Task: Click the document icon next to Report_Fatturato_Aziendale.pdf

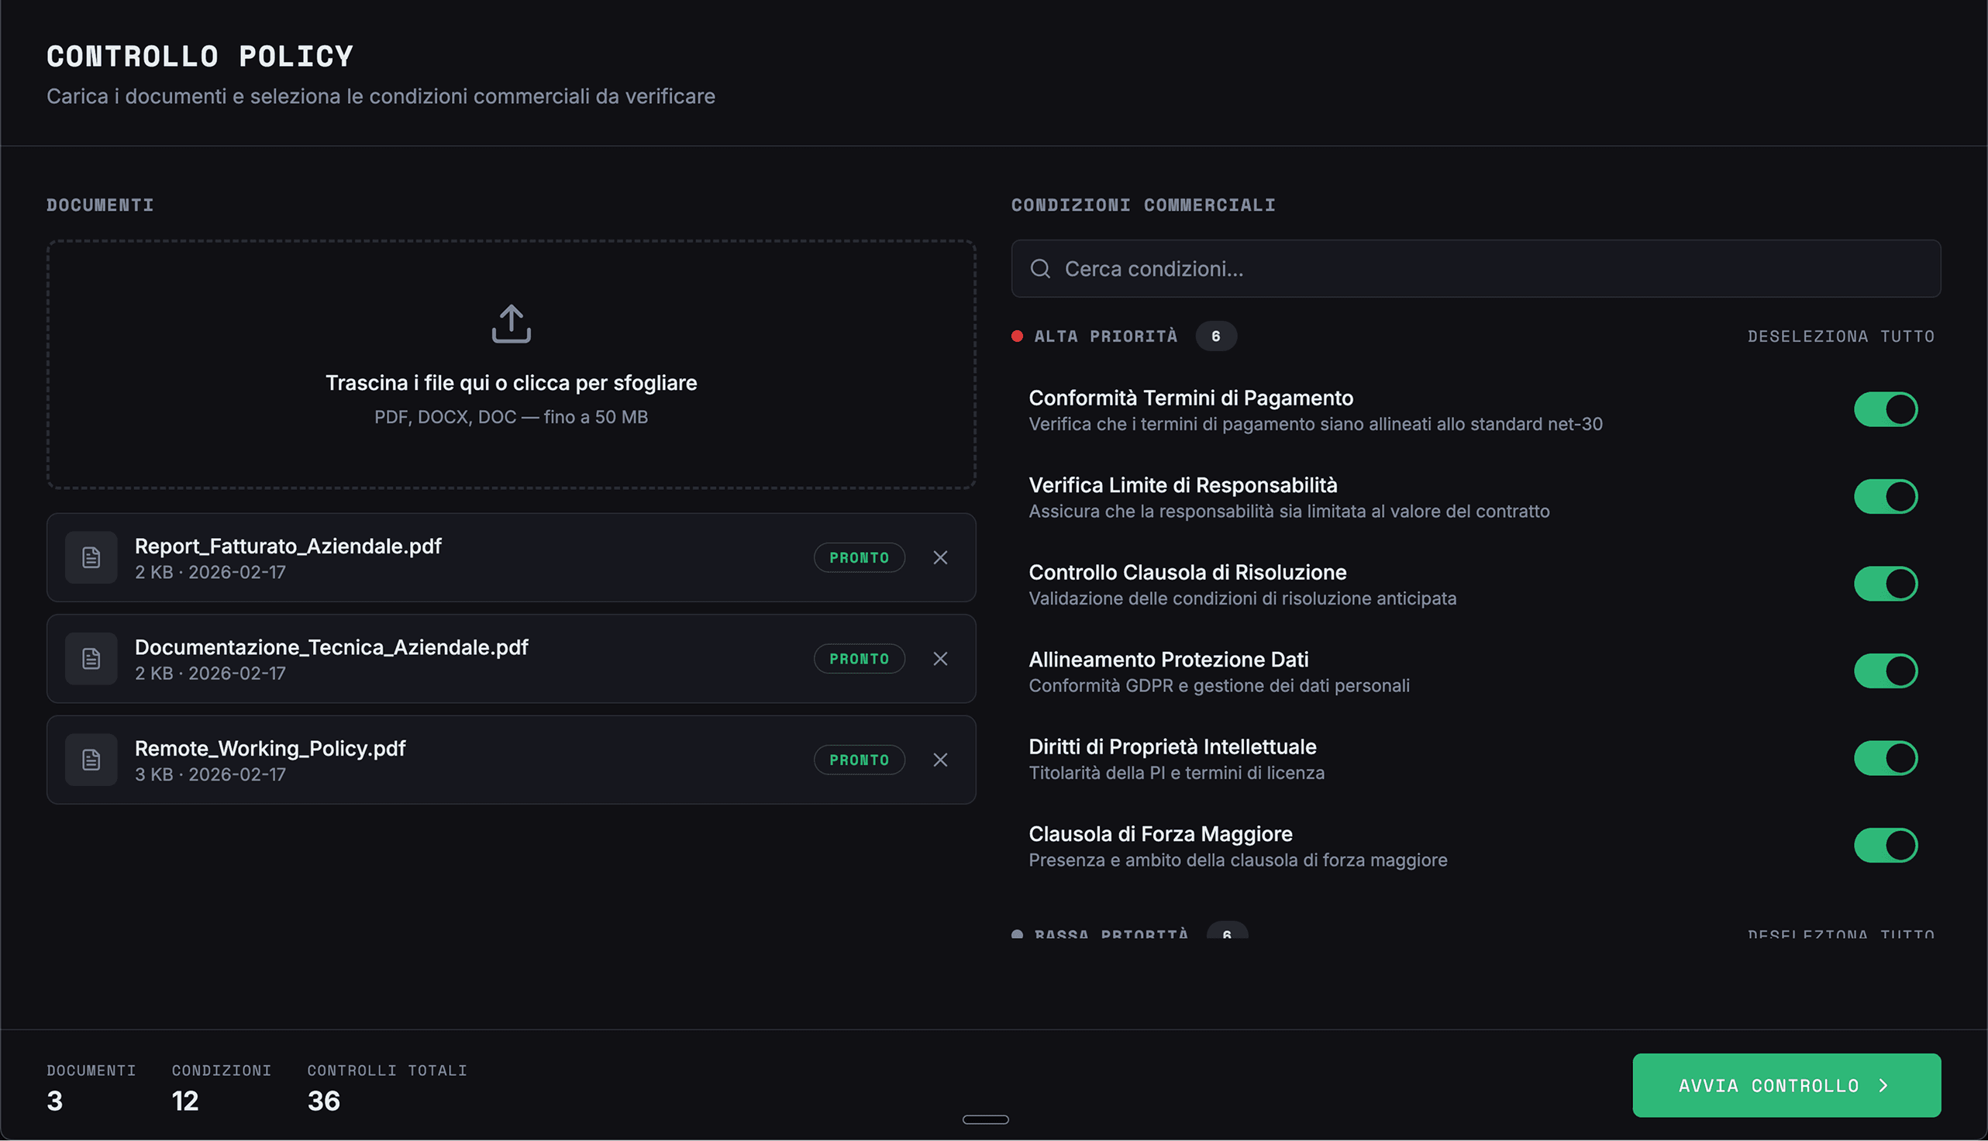Action: [x=91, y=557]
